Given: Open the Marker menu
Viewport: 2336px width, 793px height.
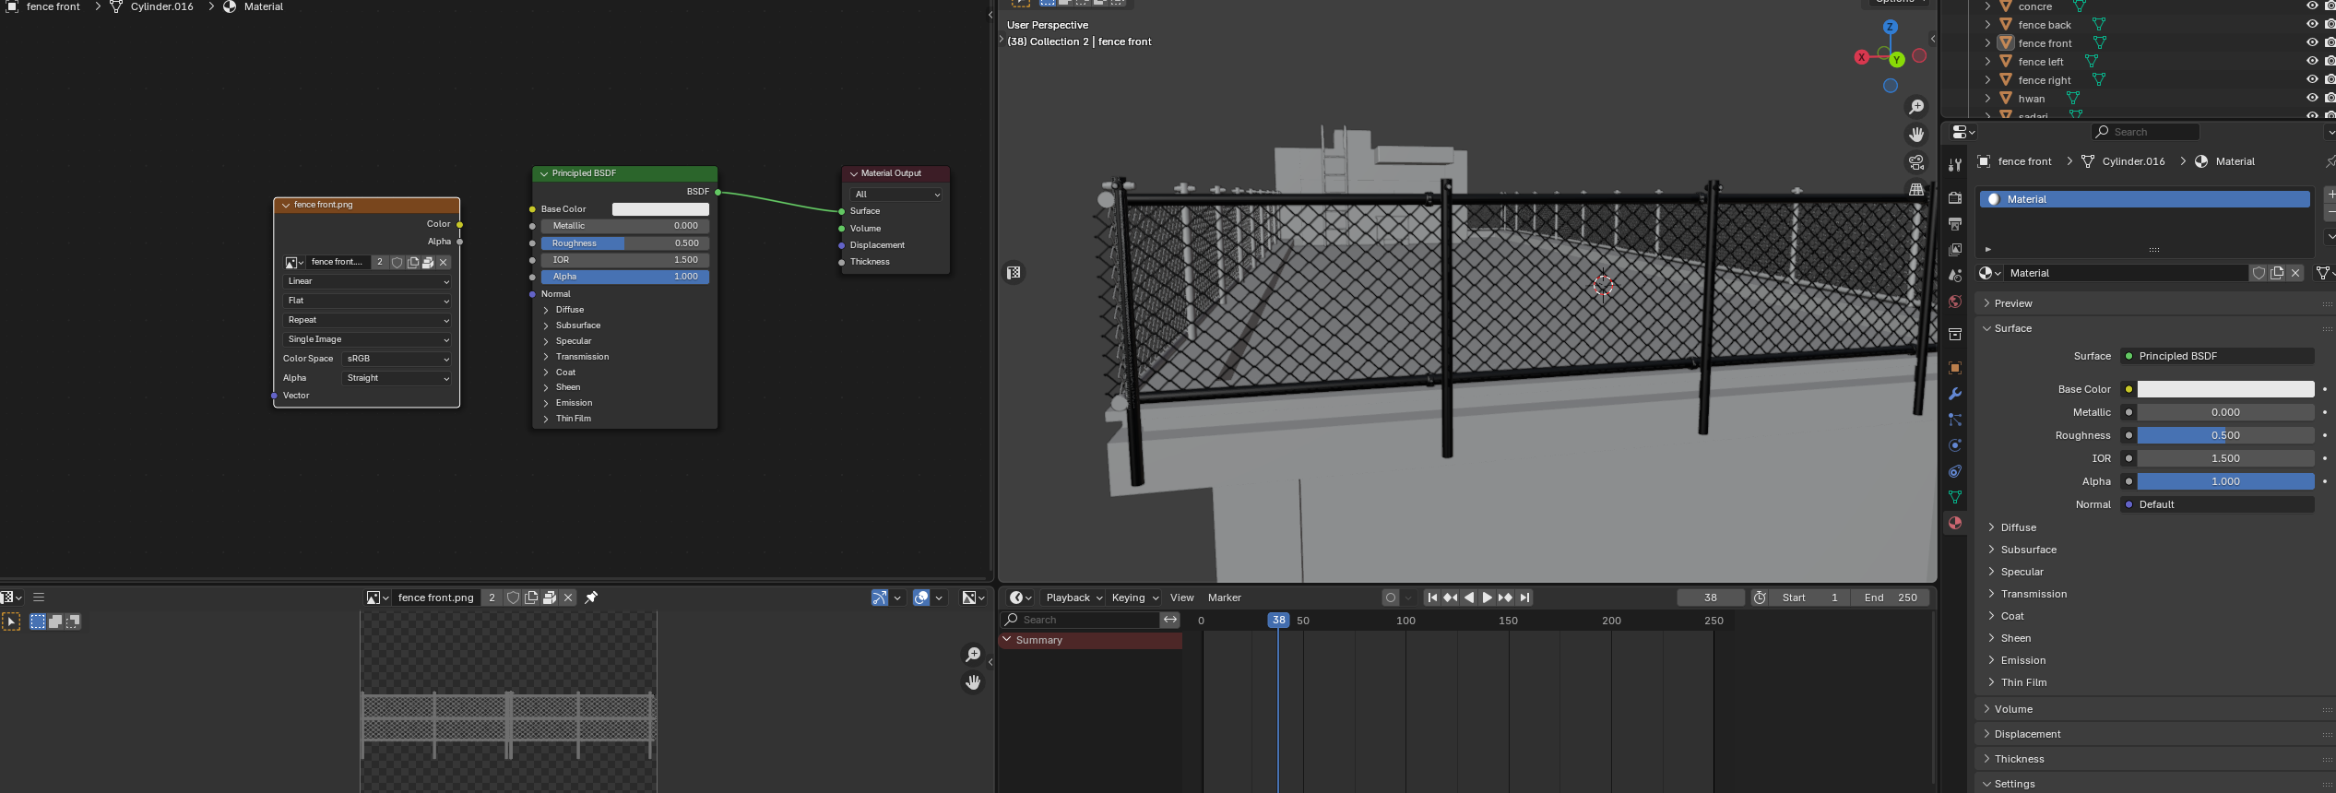Looking at the screenshot, I should 1225,598.
